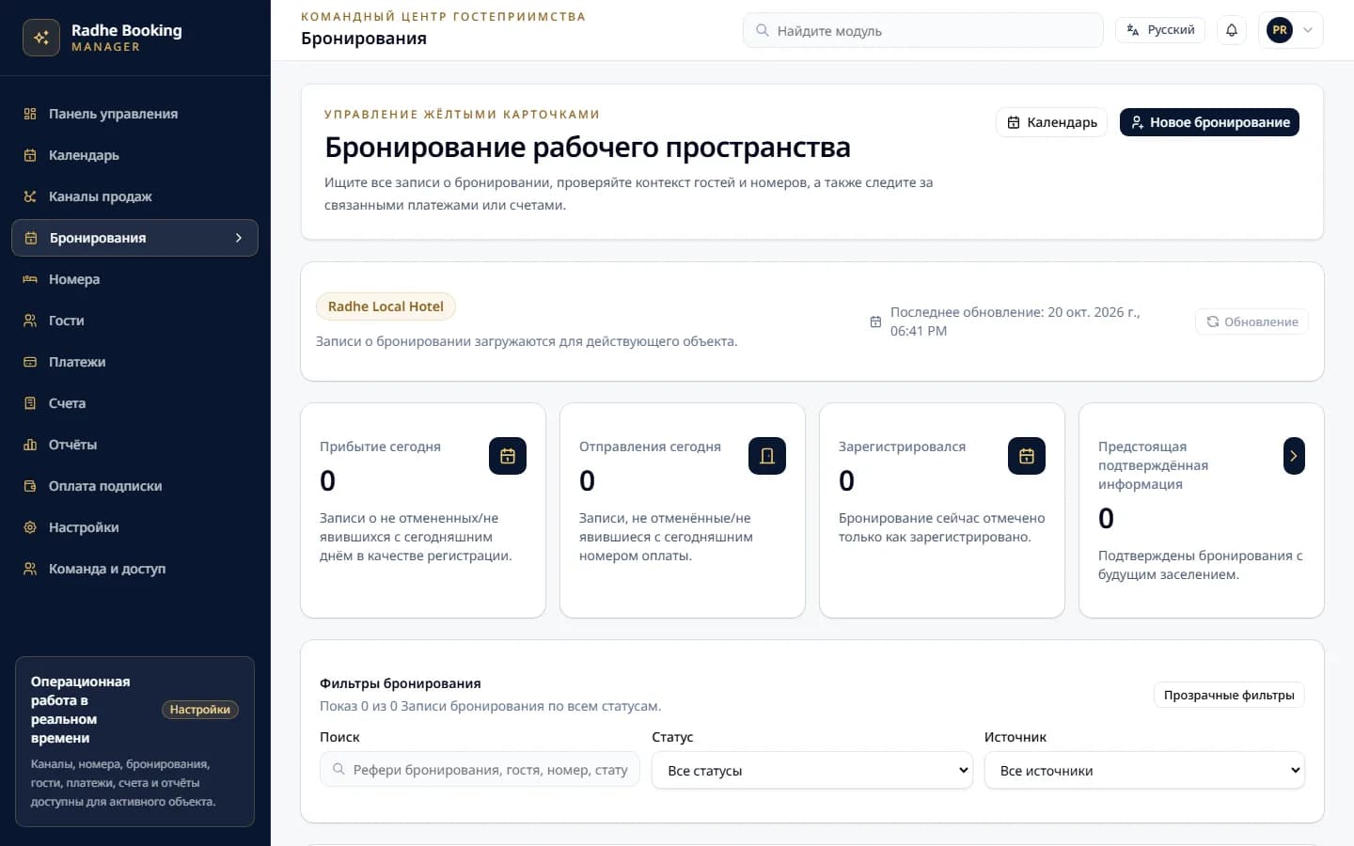This screenshot has width=1354, height=846.
Task: Click the Счета receipt icon in sidebar
Action: [x=30, y=403]
